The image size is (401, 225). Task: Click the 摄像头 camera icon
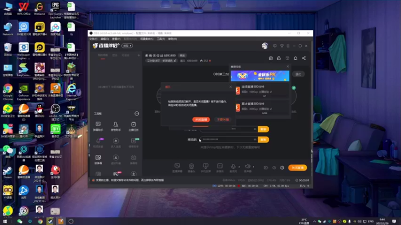(191, 168)
